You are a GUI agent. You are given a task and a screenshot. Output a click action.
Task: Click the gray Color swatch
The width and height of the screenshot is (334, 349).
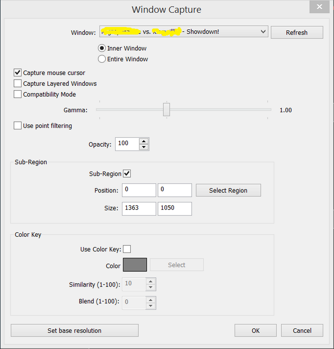click(x=135, y=265)
